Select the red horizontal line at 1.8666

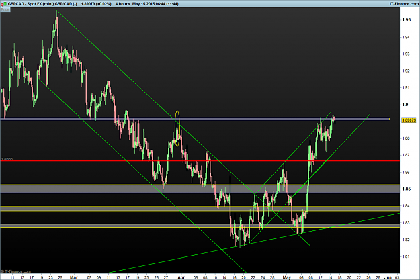click(x=200, y=161)
